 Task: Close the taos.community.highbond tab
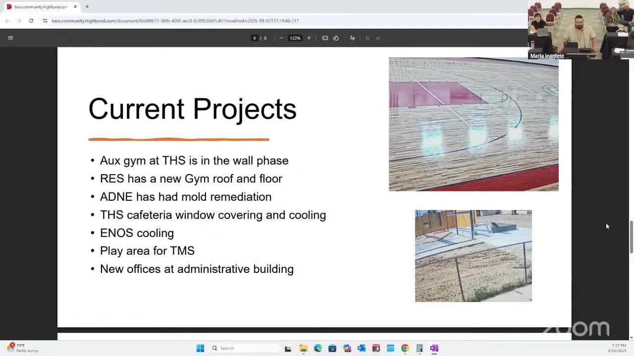click(x=75, y=6)
